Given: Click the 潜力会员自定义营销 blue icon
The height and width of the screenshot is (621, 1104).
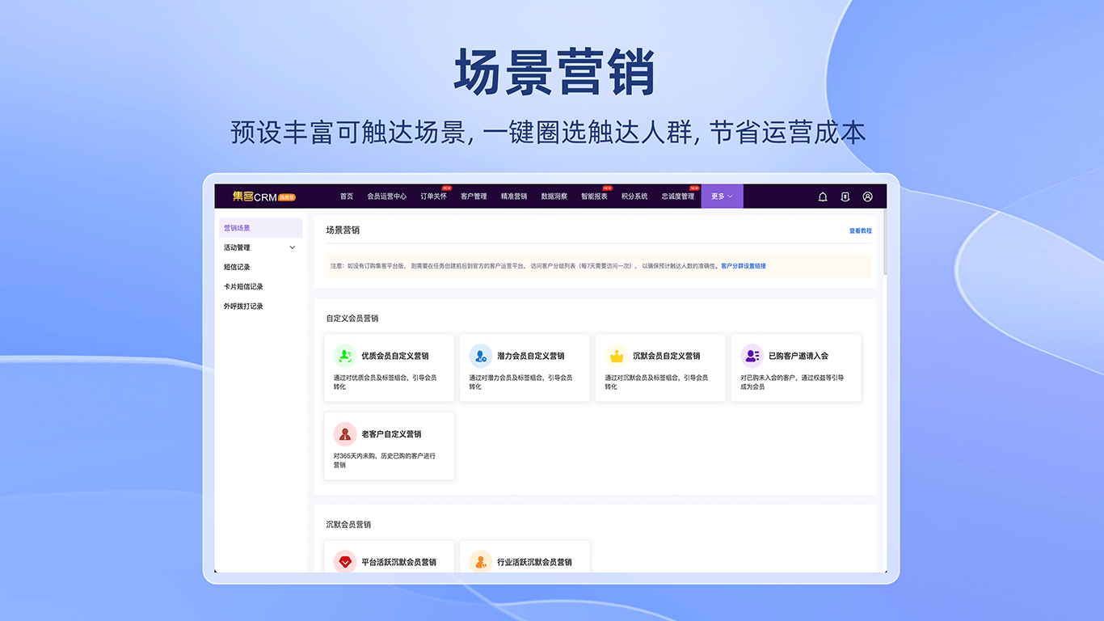Looking at the screenshot, I should click(x=481, y=356).
